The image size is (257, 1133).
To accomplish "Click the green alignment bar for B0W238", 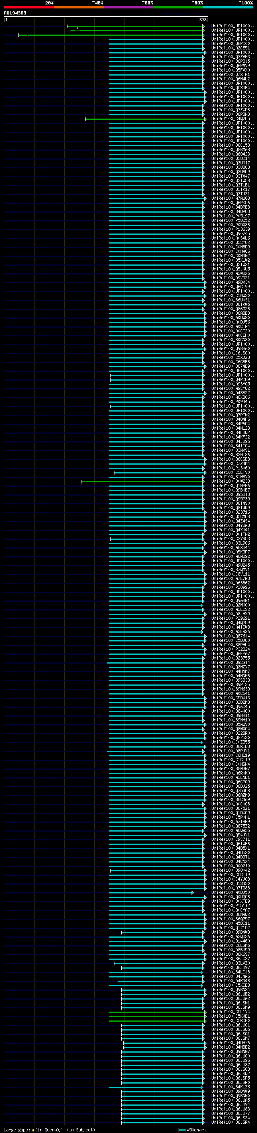I will 143,481.
